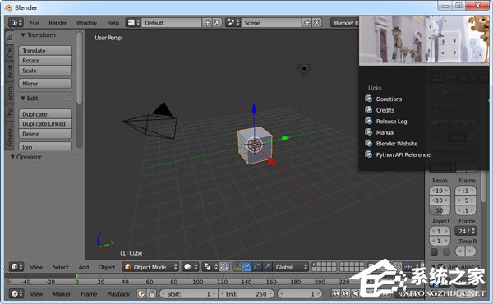This screenshot has height=304, width=493.
Task: Click the Duplicate Linked button
Action: pos(45,124)
